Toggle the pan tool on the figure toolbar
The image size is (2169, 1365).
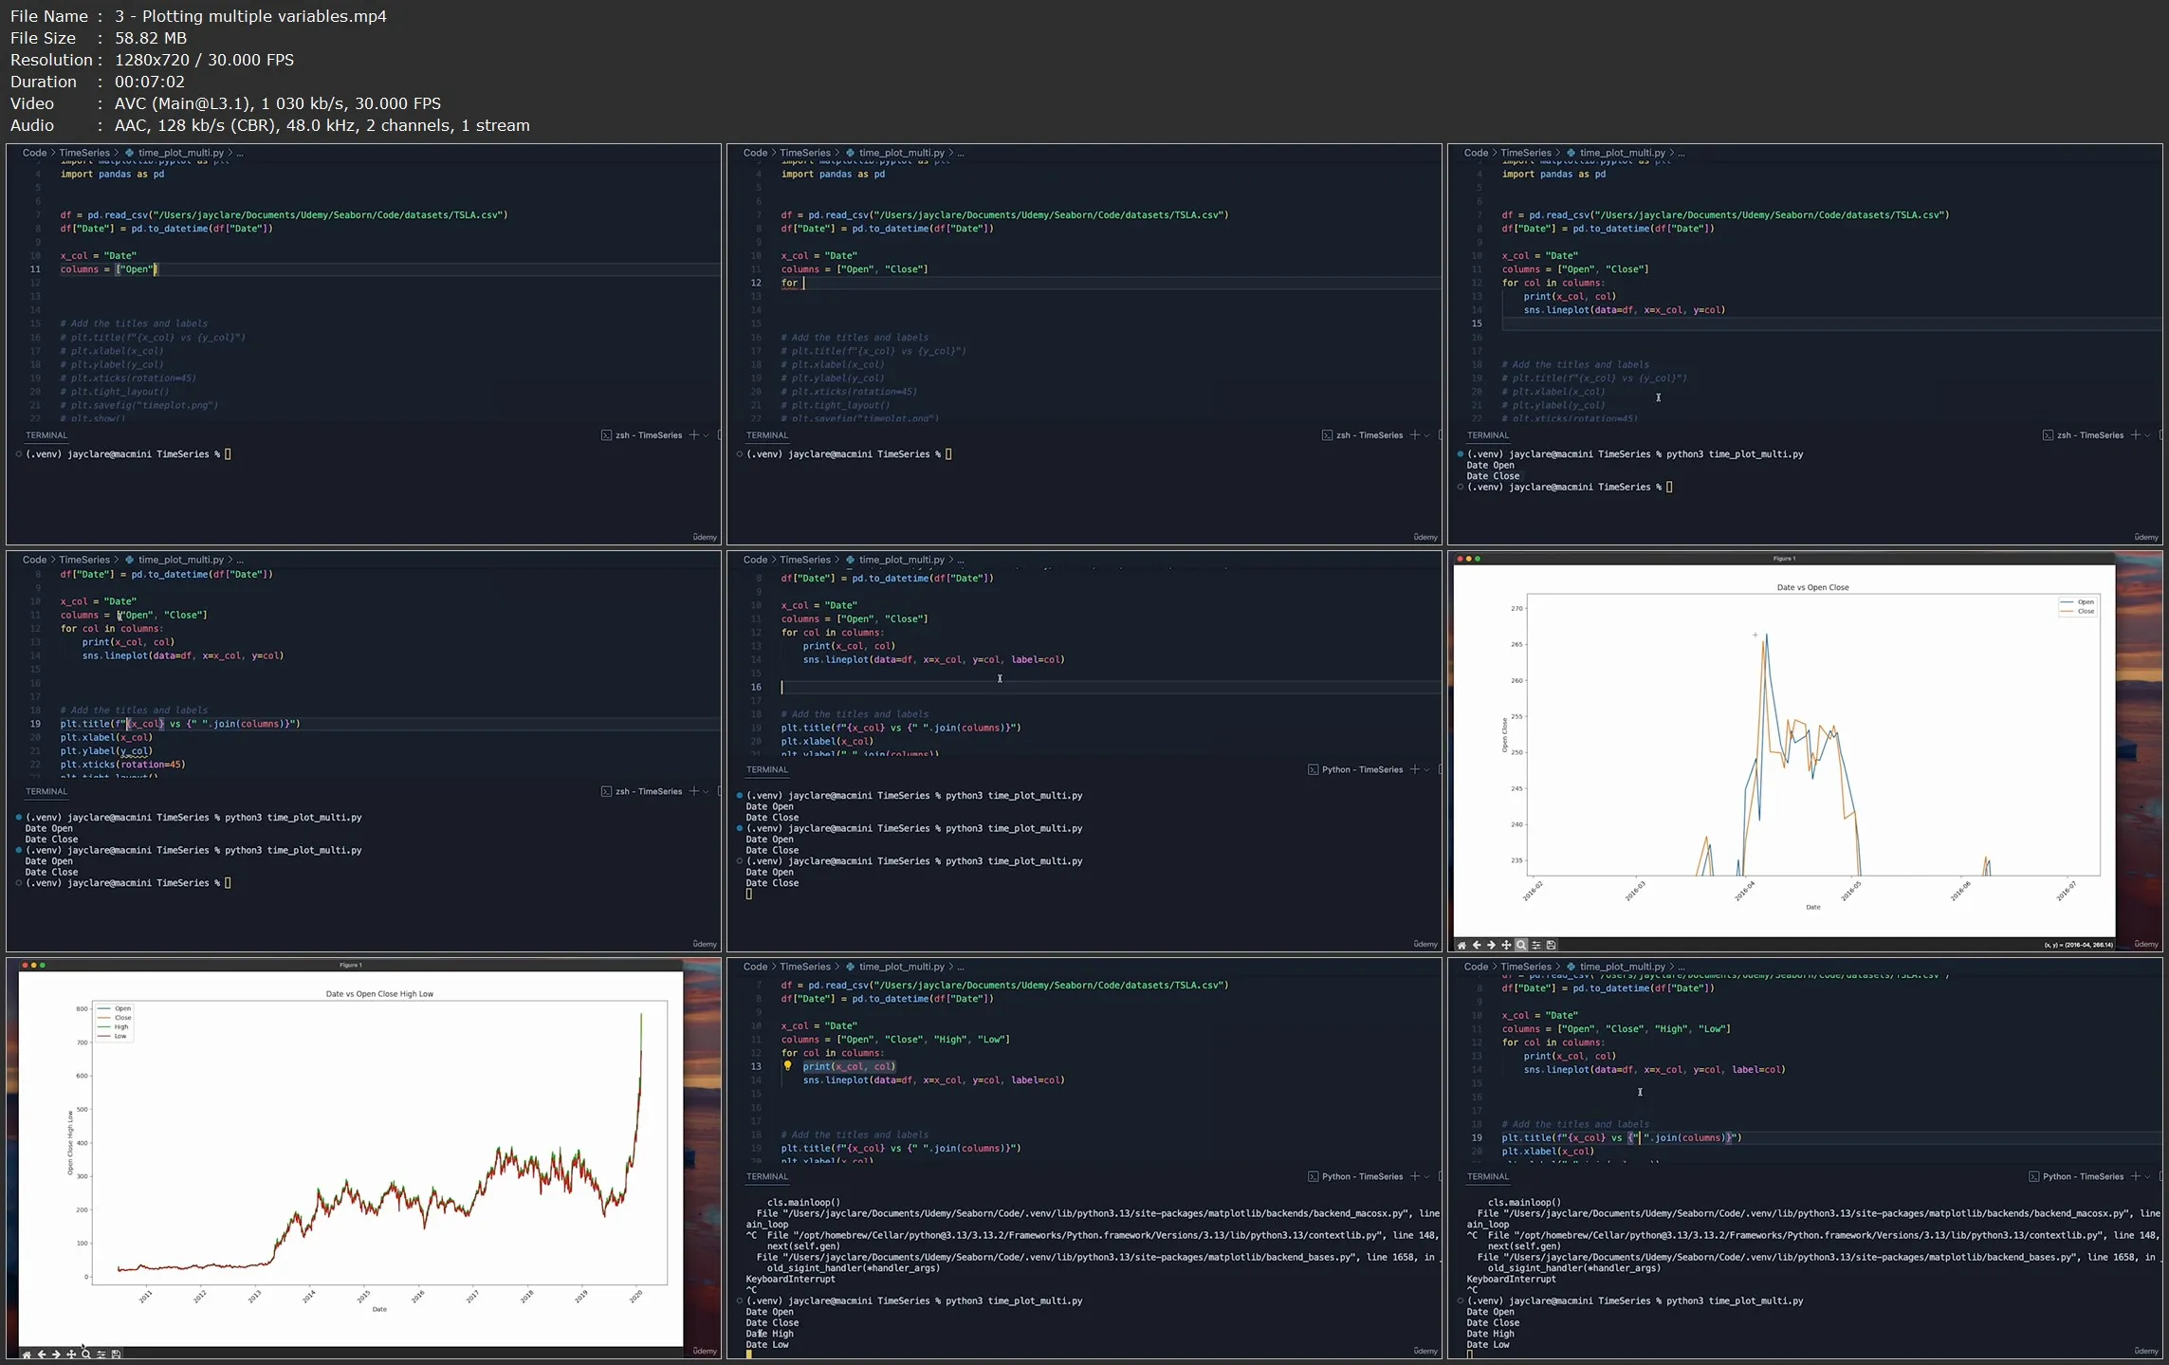pos(1505,945)
